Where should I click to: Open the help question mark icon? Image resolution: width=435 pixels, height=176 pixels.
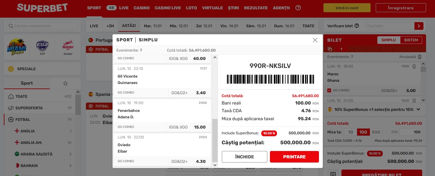click(298, 8)
